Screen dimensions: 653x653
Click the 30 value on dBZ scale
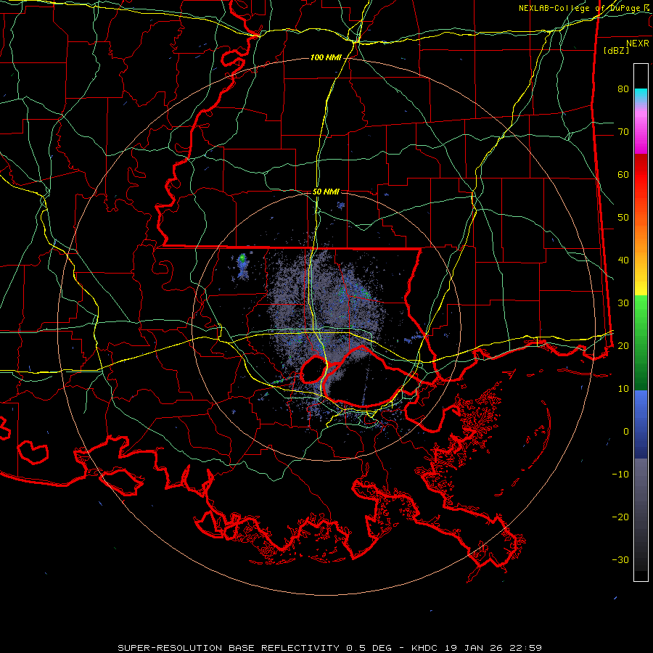point(623,303)
